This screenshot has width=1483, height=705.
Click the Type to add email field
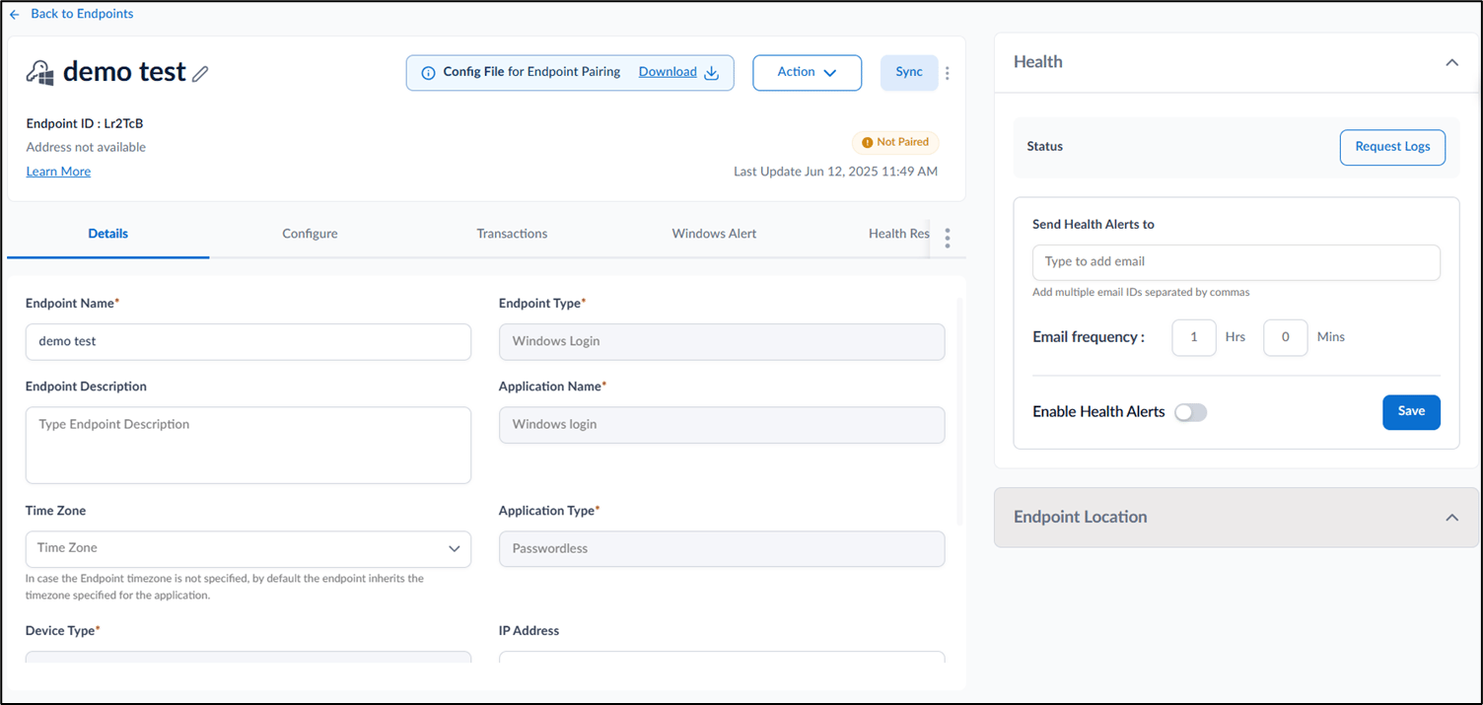[x=1236, y=262]
